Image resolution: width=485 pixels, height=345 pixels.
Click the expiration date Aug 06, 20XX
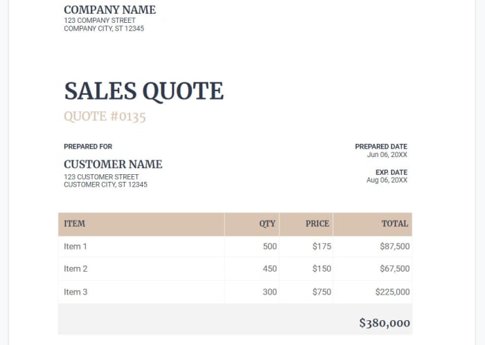tap(387, 180)
